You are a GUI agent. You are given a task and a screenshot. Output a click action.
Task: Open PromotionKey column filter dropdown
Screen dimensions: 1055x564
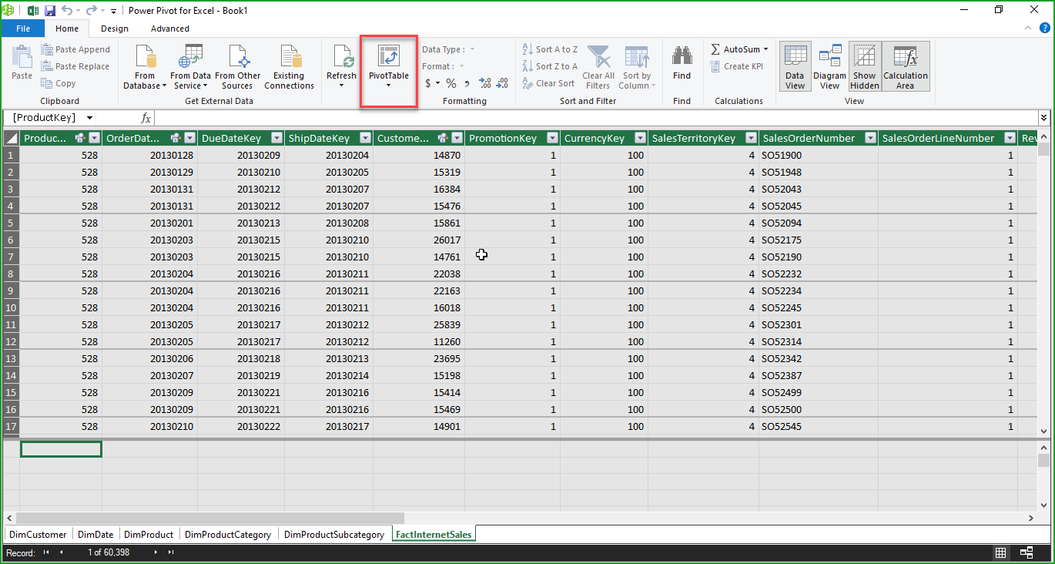552,139
